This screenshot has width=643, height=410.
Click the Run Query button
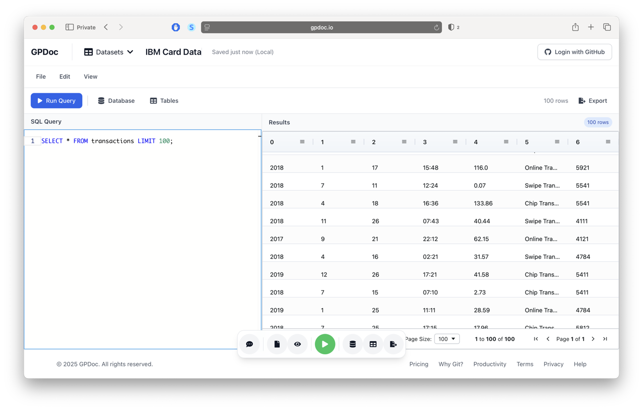pos(56,101)
